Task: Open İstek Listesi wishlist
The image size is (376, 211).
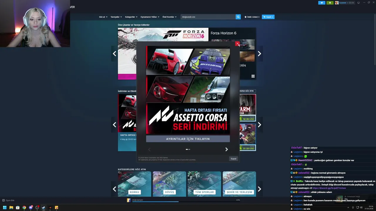Action: [x=252, y=17]
